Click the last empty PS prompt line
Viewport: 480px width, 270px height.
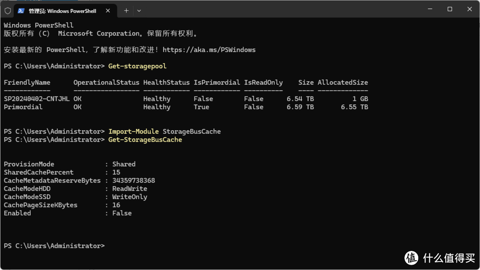pos(54,246)
